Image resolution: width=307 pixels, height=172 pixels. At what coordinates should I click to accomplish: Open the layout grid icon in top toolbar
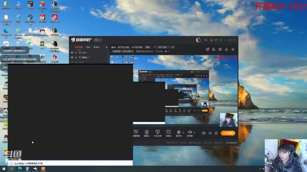click(220, 49)
